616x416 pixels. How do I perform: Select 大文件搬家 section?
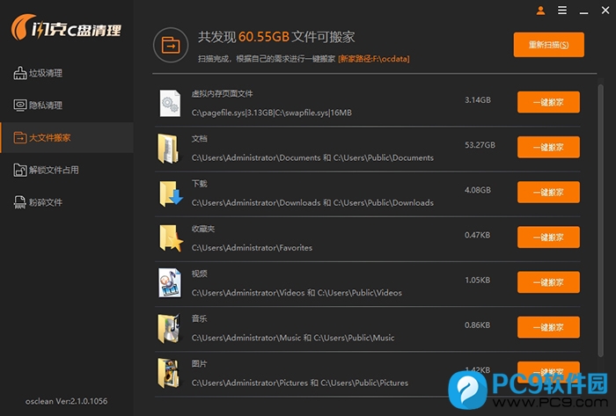point(67,138)
